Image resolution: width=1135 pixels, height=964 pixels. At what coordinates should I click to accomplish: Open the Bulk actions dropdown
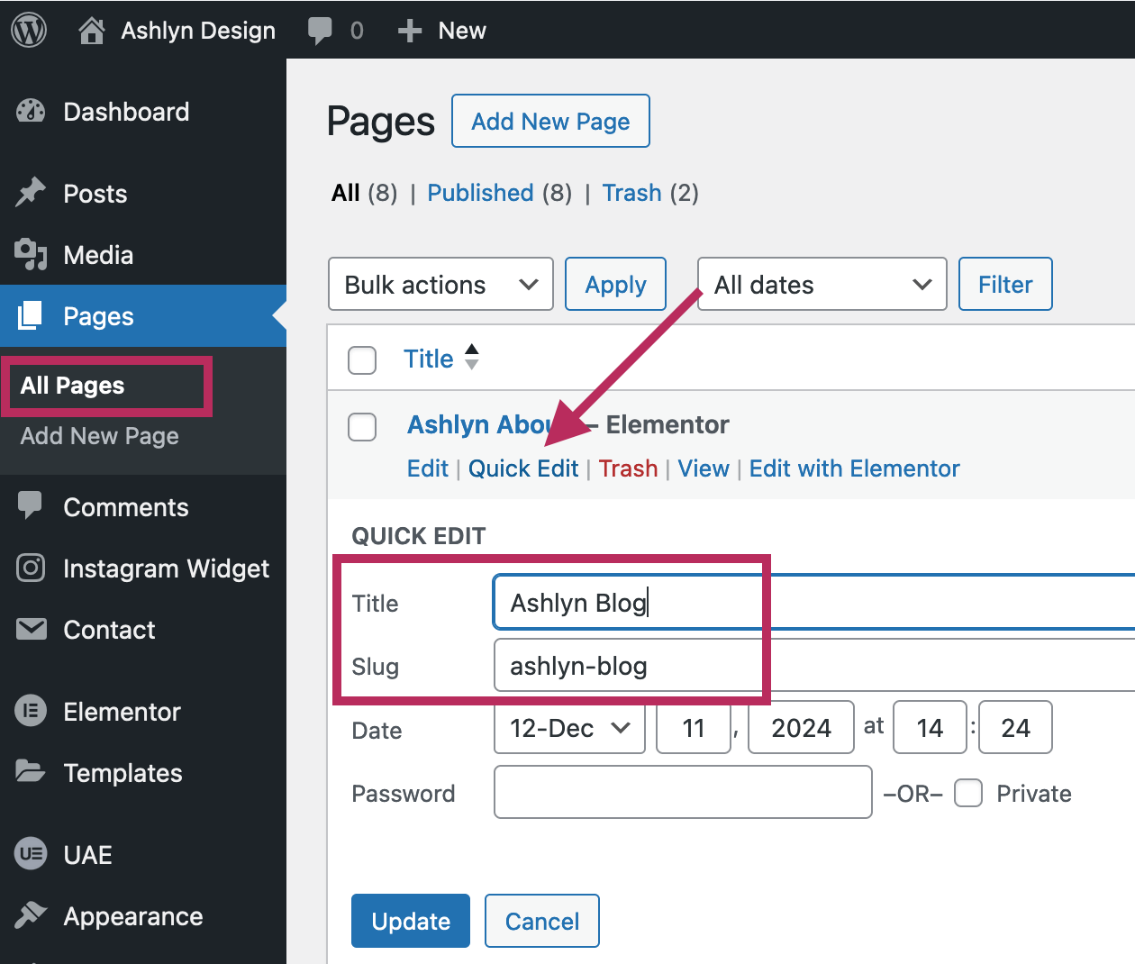pyautogui.click(x=440, y=284)
